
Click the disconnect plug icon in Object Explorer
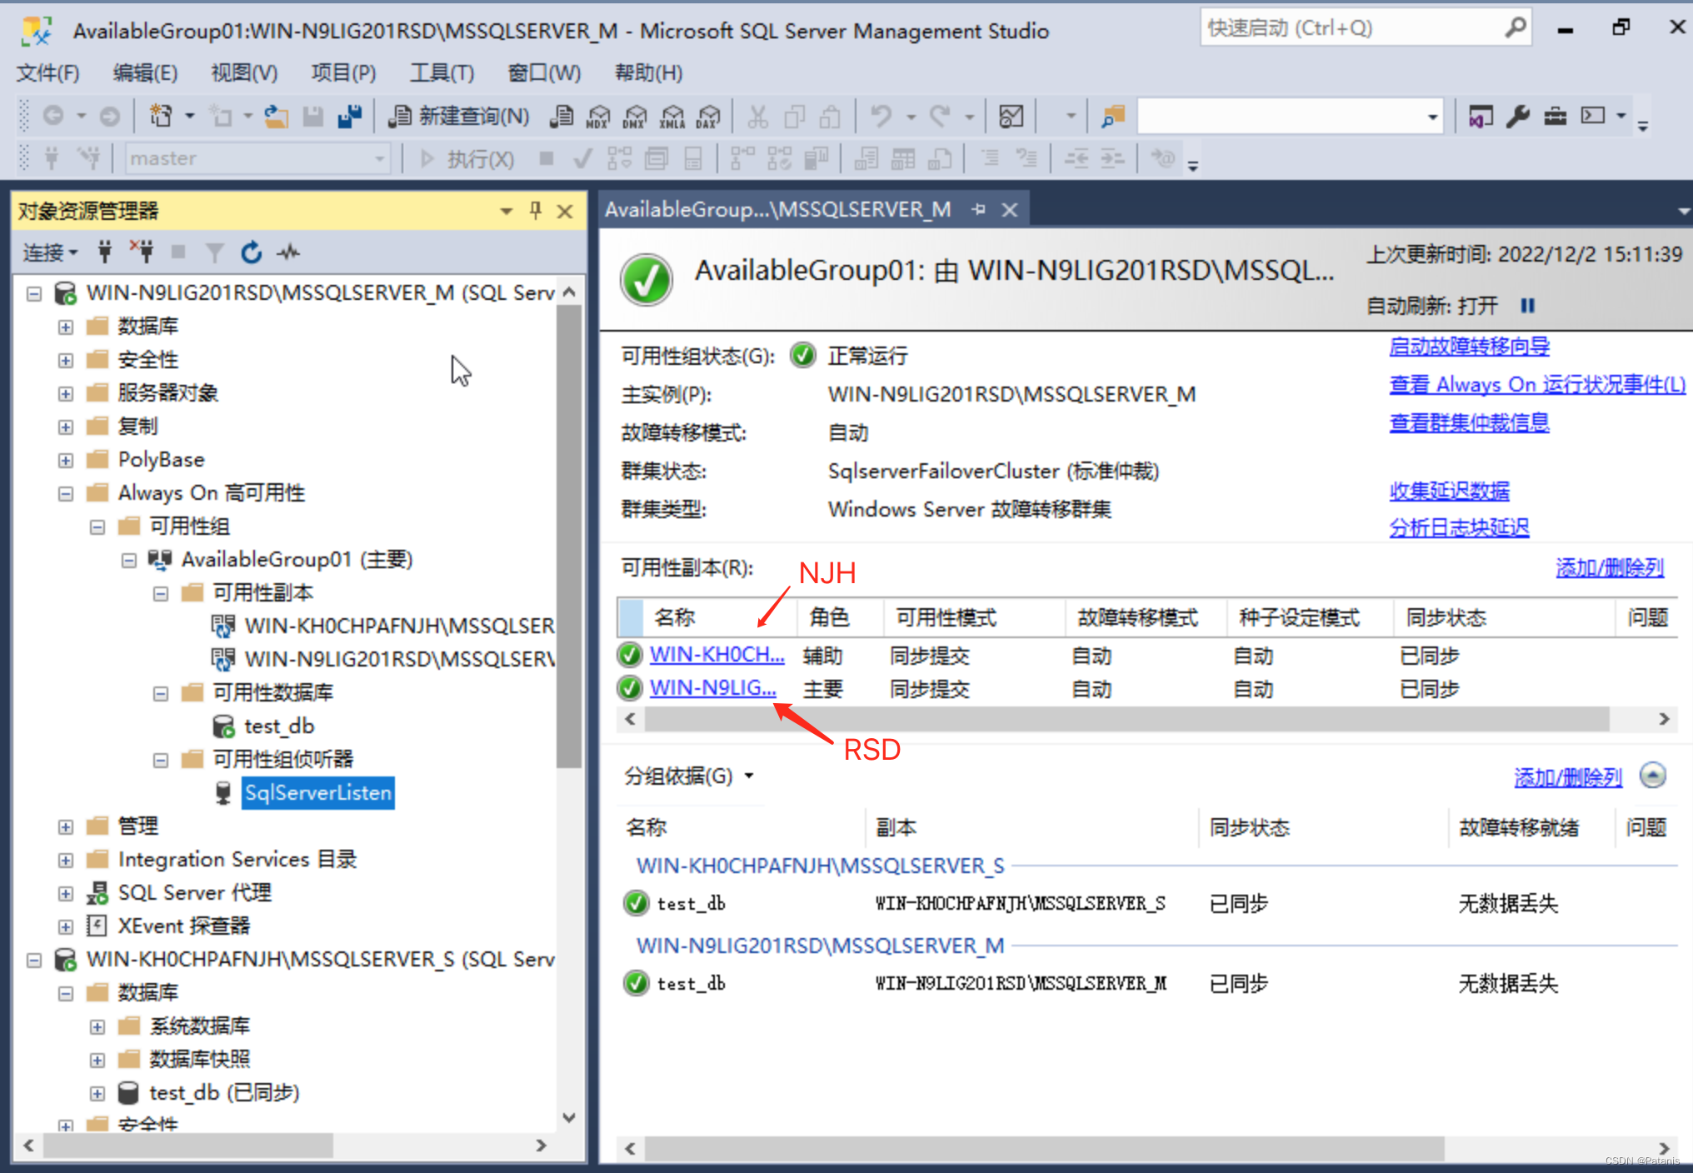pos(141,252)
